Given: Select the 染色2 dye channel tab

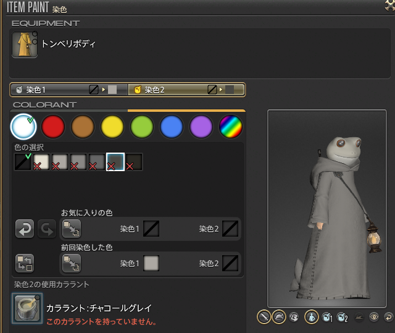Looking at the screenshot, I should click(186, 90).
